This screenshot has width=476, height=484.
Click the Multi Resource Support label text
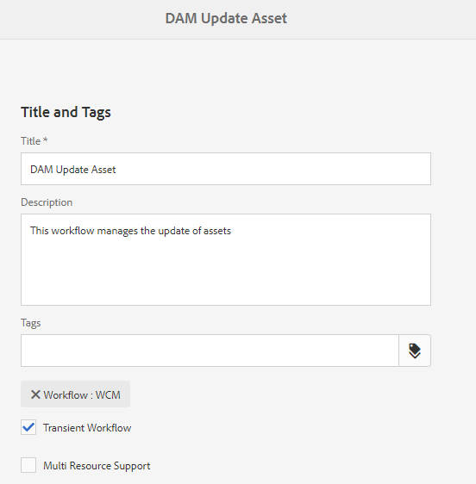click(97, 466)
